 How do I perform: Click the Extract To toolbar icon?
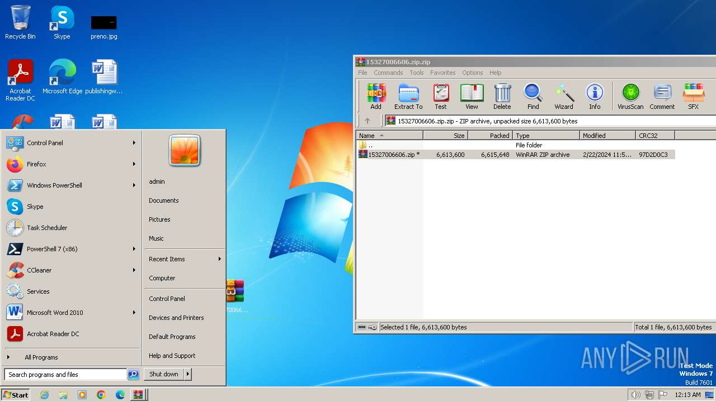tap(408, 96)
